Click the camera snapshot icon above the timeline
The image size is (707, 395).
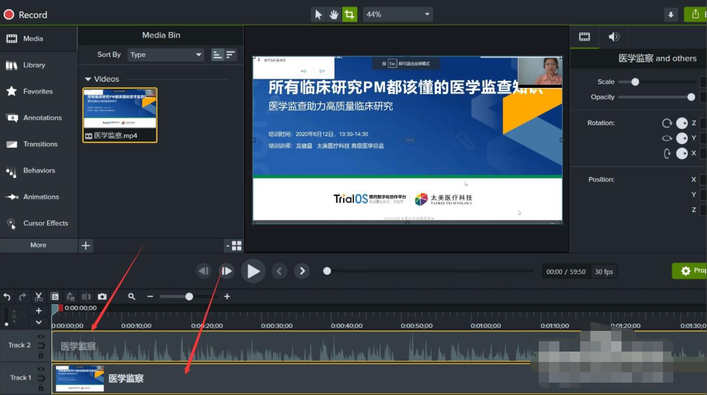pos(102,296)
